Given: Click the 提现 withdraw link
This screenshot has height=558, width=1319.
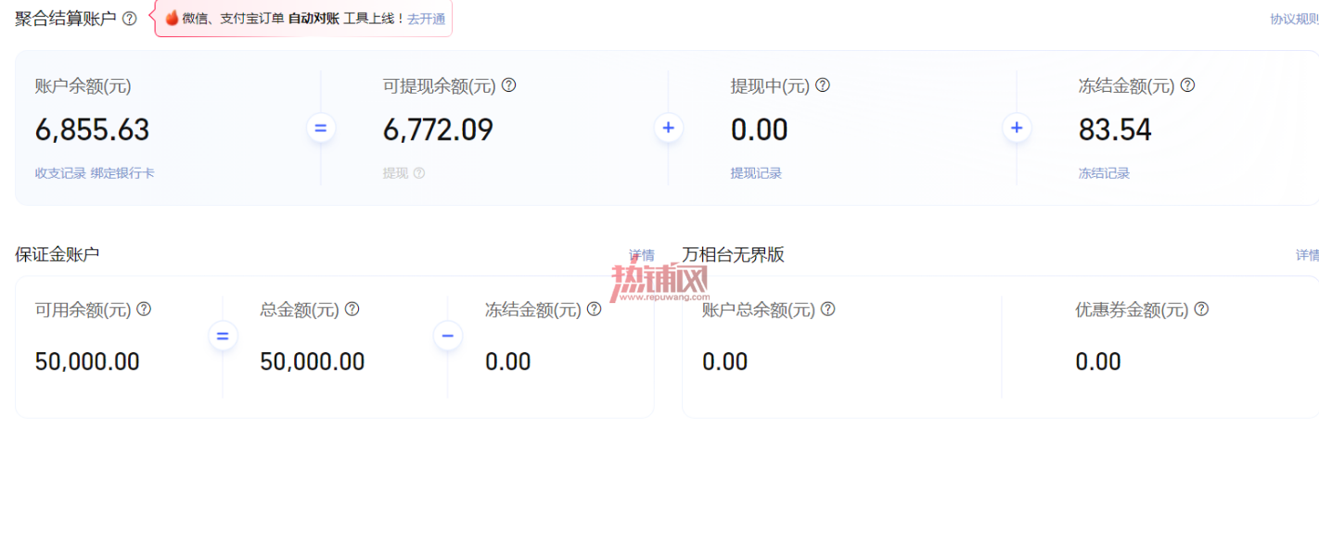Looking at the screenshot, I should click(395, 173).
